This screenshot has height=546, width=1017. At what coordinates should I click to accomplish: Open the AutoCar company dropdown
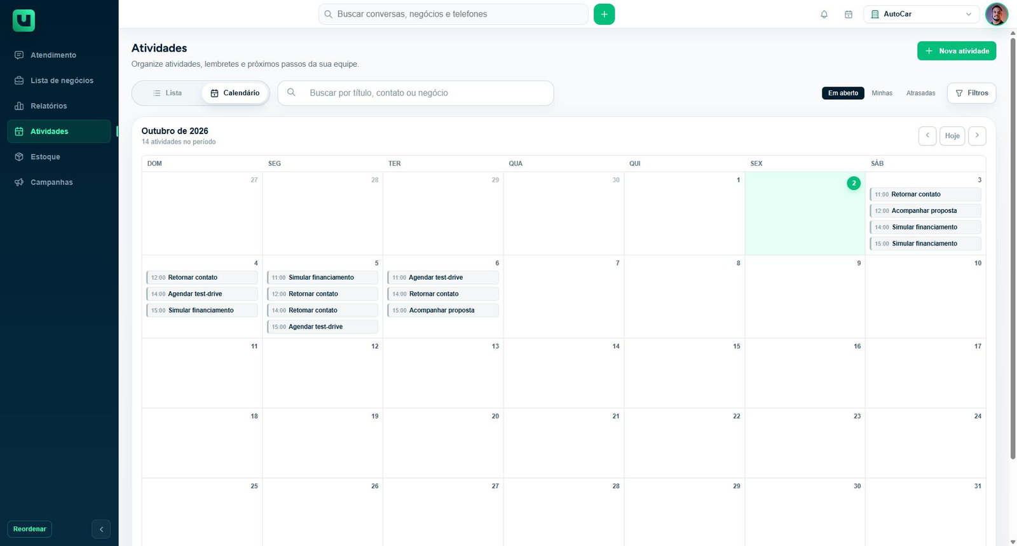(921, 14)
